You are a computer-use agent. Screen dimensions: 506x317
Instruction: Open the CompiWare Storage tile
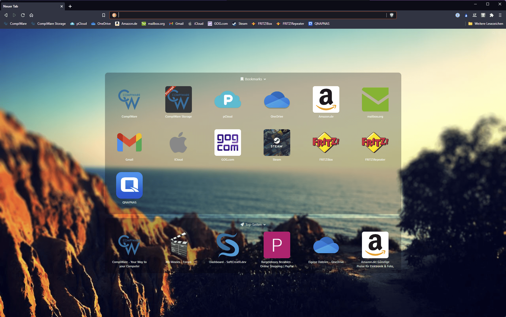(x=179, y=102)
